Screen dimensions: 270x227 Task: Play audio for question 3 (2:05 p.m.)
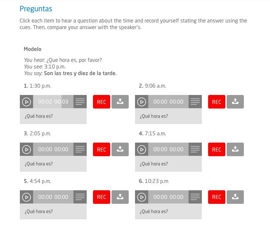click(x=26, y=149)
